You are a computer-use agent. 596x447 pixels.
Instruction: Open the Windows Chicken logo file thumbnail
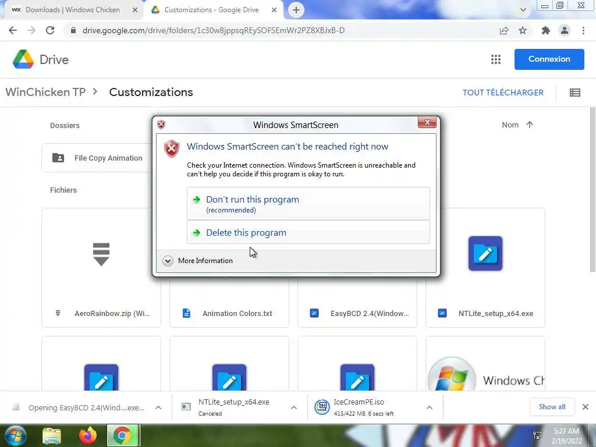[485, 364]
